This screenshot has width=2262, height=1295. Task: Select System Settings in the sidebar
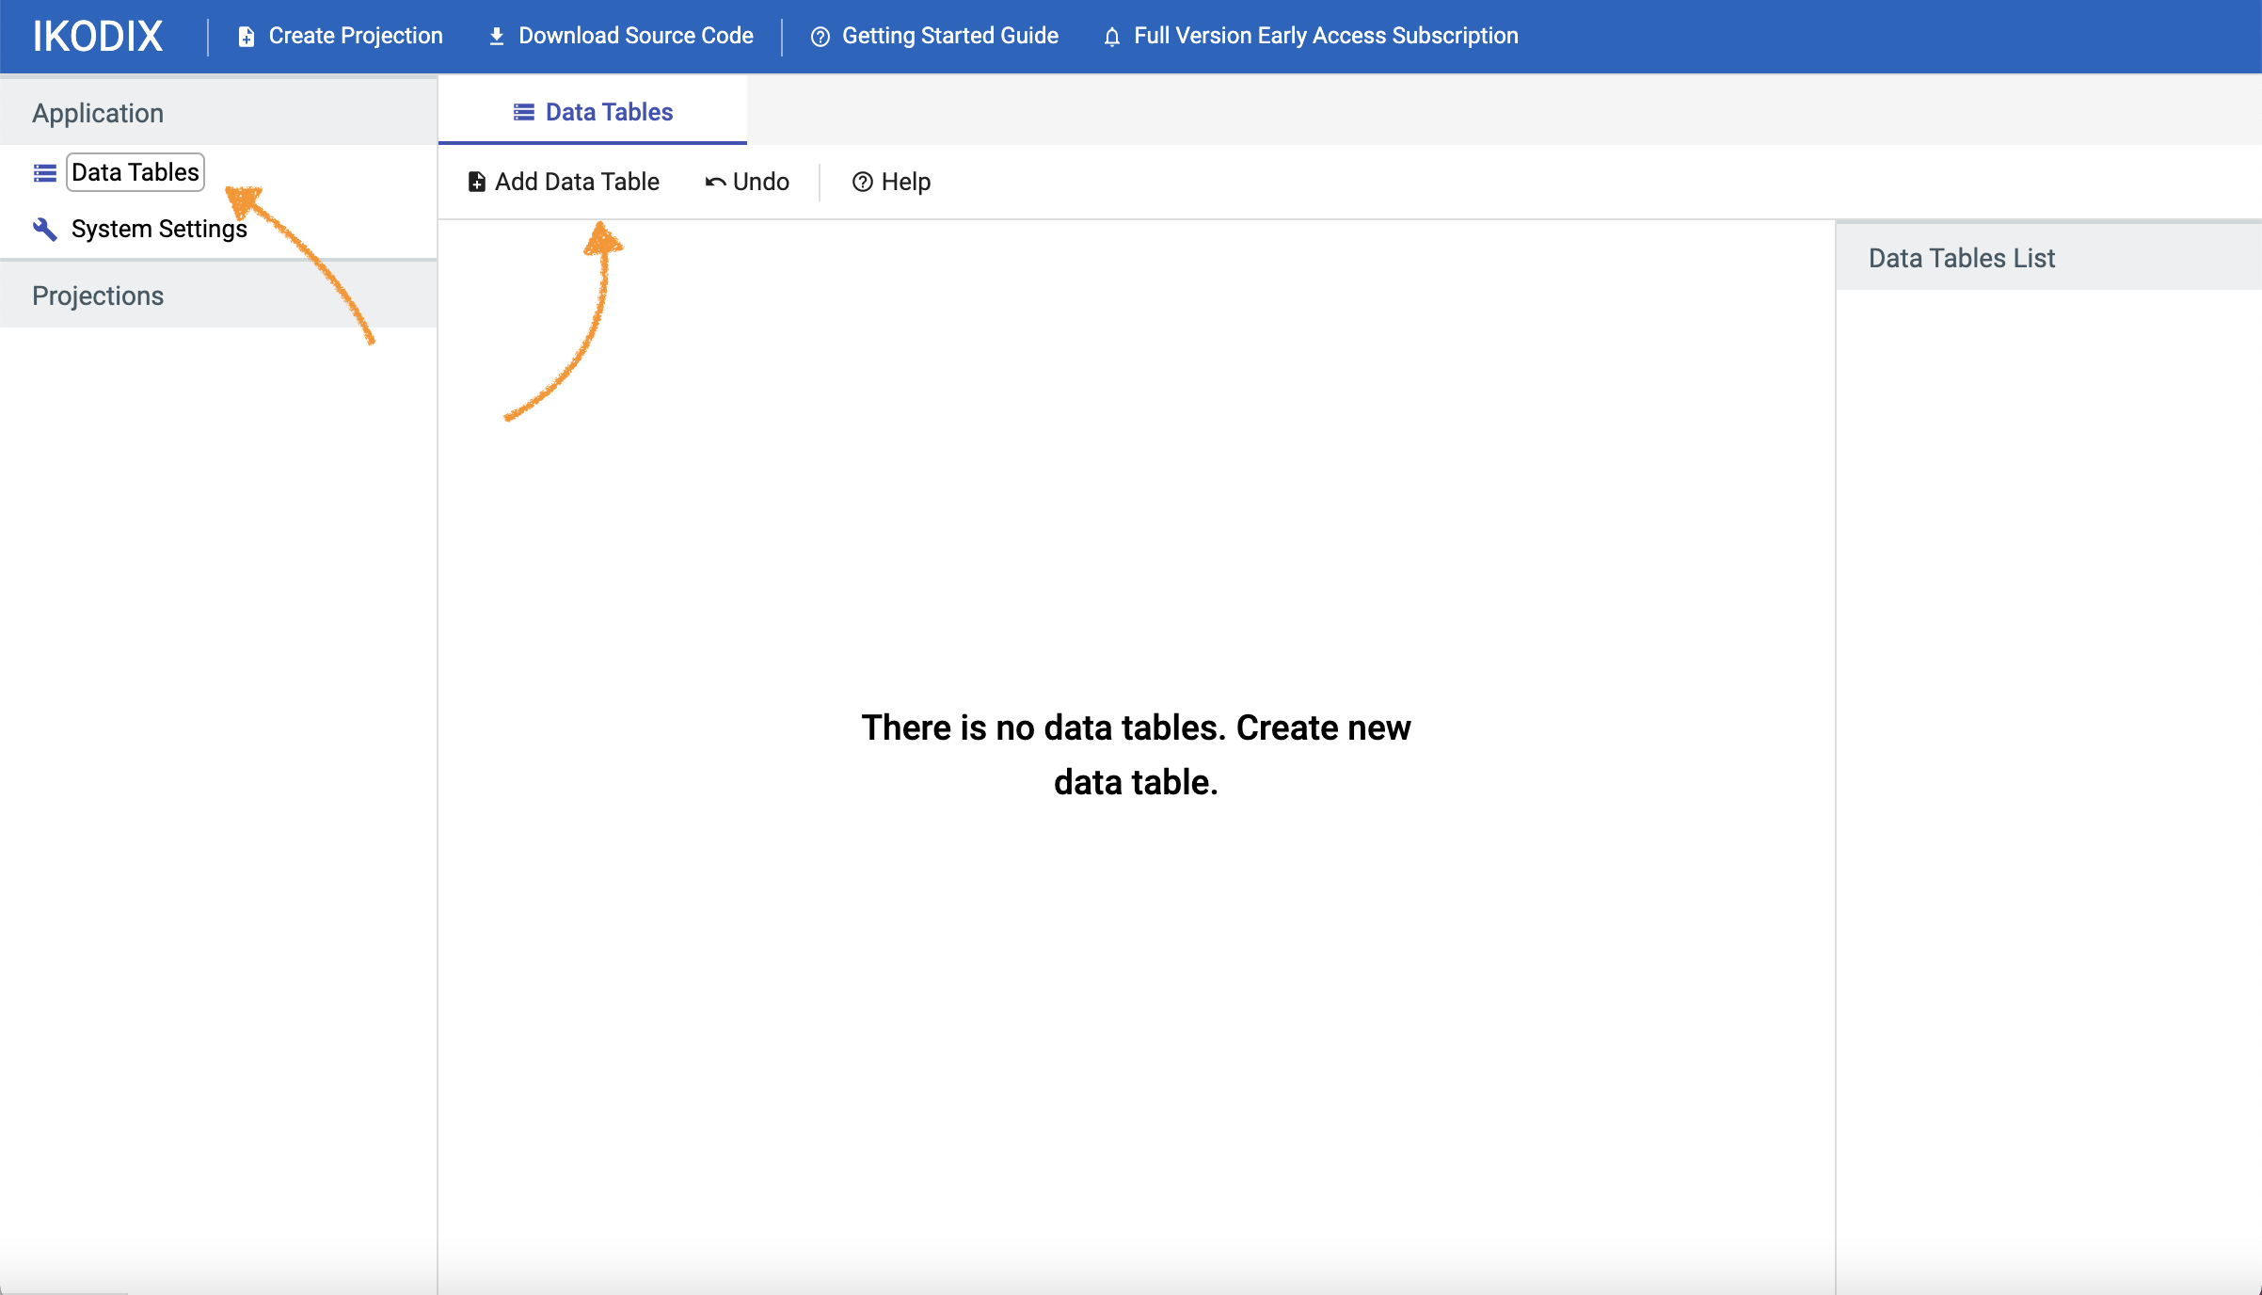(x=159, y=229)
